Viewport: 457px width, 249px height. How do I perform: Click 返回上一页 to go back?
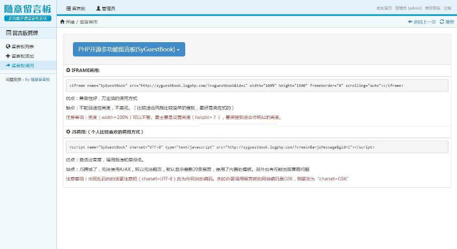[422, 22]
